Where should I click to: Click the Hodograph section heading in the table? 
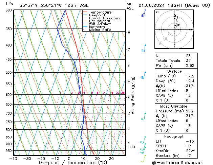coord(174,136)
